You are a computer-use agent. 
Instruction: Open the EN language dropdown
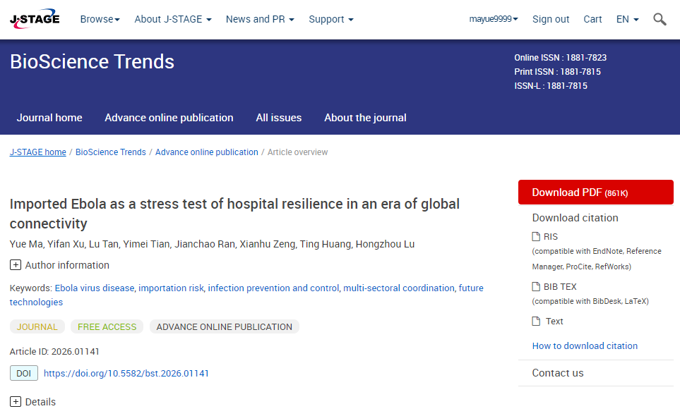(628, 19)
